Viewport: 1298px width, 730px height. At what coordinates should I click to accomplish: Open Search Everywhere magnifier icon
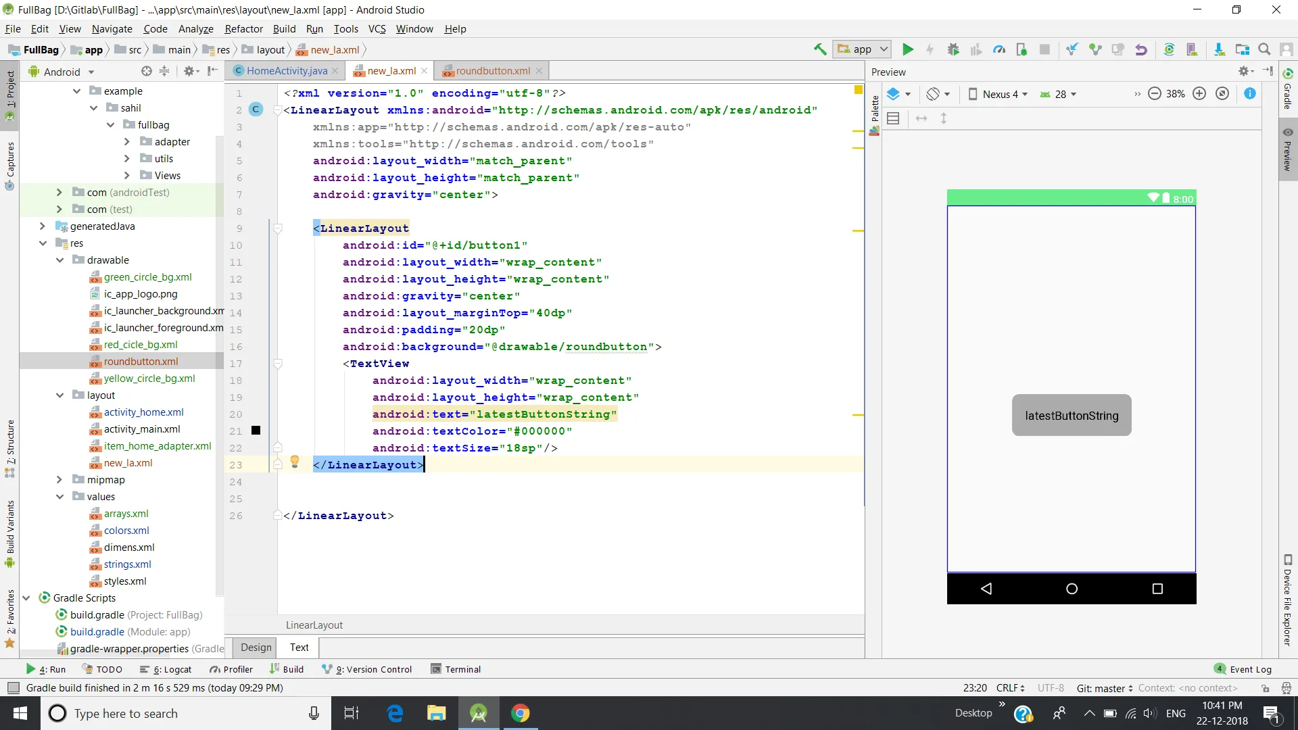pyautogui.click(x=1264, y=49)
